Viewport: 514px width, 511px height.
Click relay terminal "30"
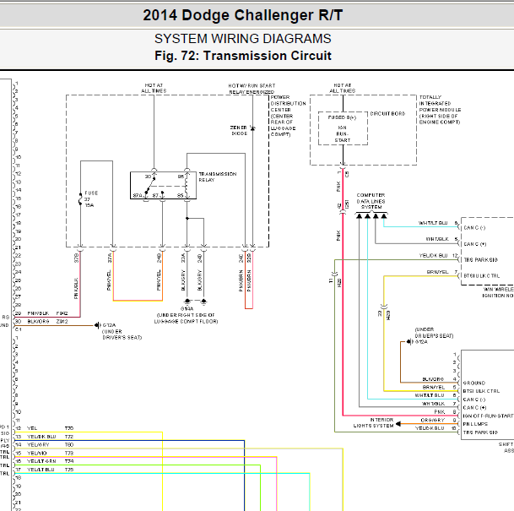[149, 177]
